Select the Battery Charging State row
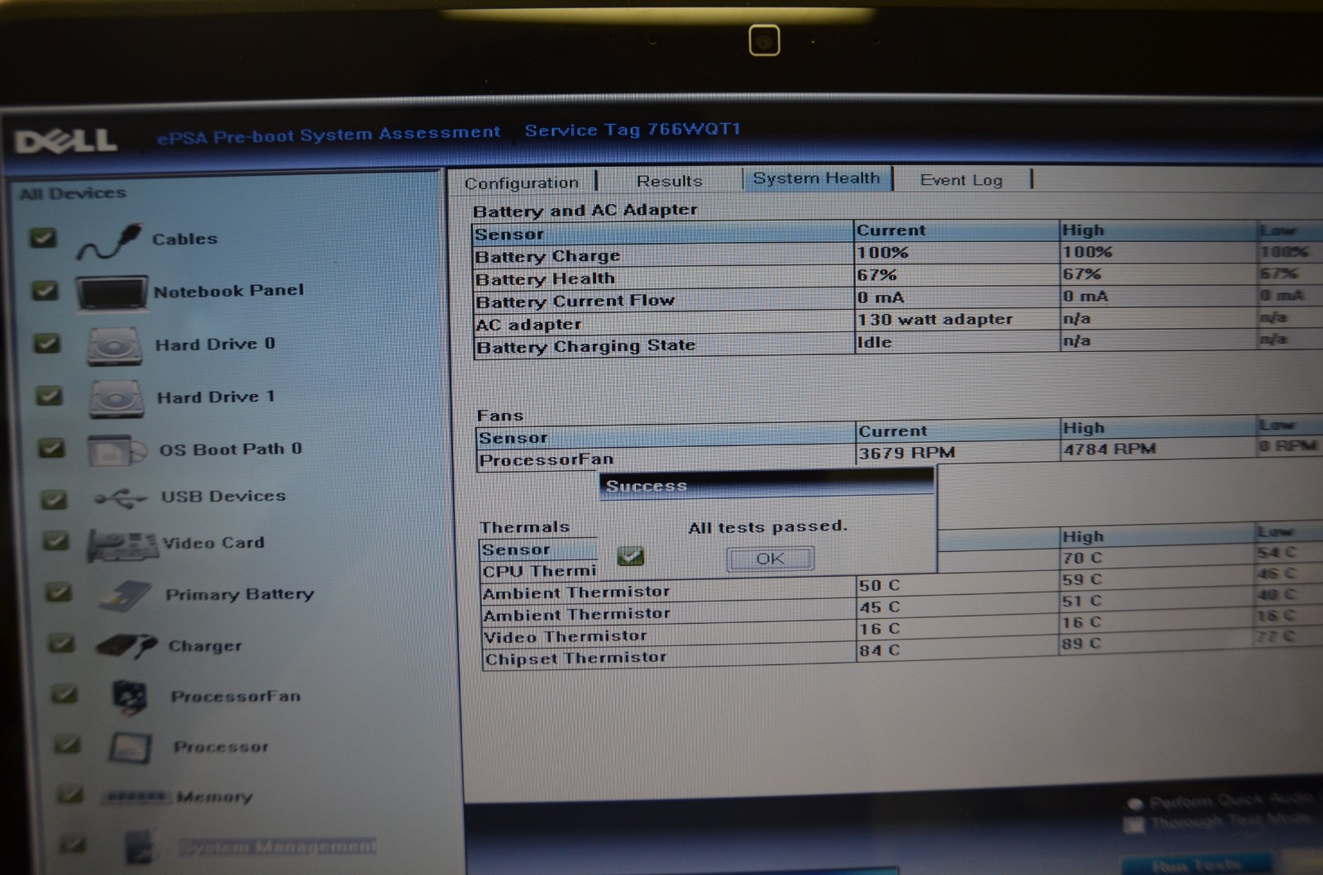The width and height of the screenshot is (1323, 875). [897, 343]
